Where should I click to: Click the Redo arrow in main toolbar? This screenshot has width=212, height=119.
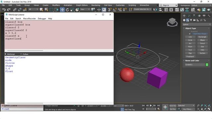[9, 10]
